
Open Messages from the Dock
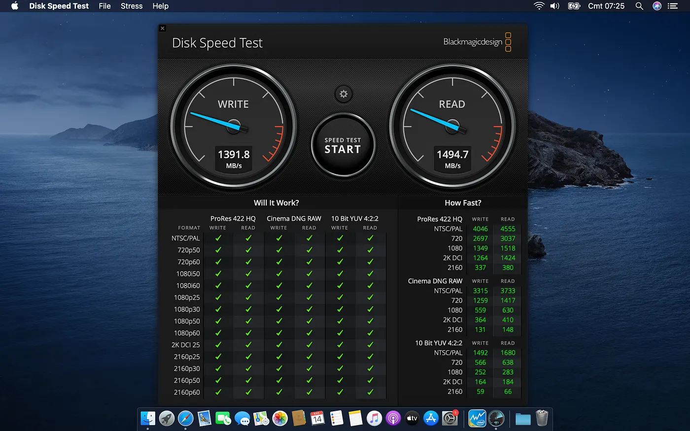tap(242, 418)
